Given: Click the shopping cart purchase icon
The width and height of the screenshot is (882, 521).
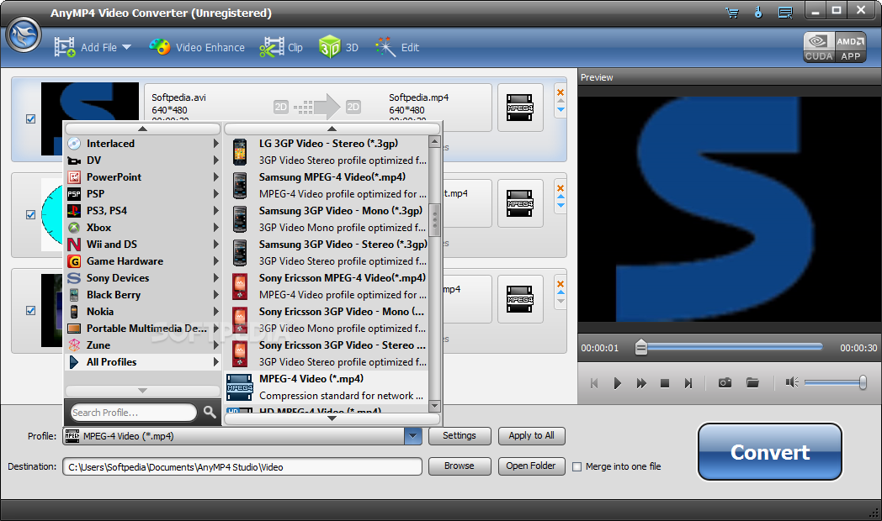Looking at the screenshot, I should (x=732, y=13).
